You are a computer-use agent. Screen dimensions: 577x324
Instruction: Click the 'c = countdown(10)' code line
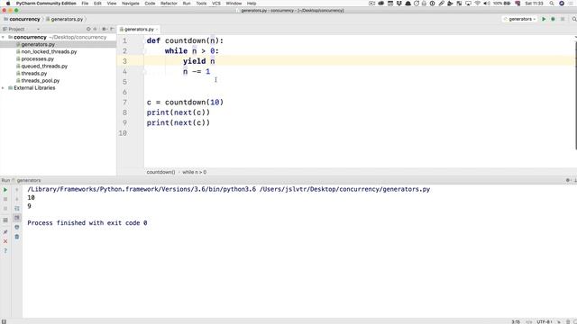coord(185,102)
